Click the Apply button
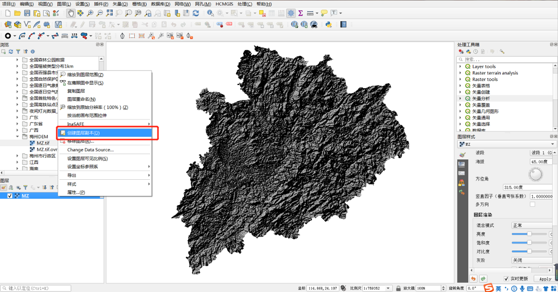The width and height of the screenshot is (558, 292). [x=545, y=278]
